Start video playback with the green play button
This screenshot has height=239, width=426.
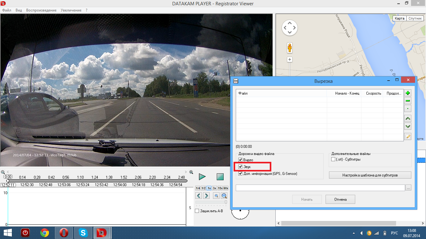[x=202, y=177]
